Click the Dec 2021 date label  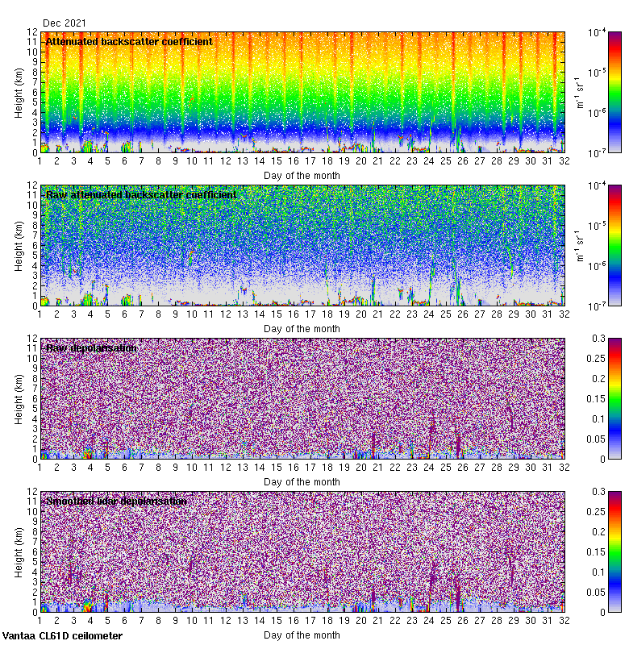click(65, 23)
